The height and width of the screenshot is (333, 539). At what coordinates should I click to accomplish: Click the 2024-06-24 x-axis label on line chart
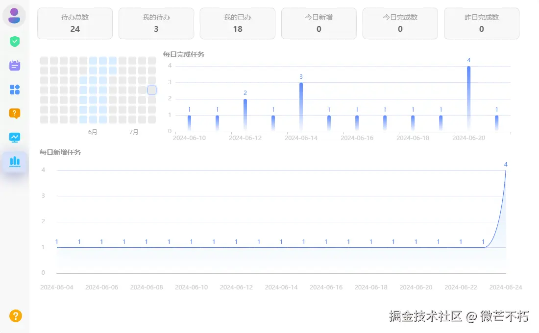point(506,287)
